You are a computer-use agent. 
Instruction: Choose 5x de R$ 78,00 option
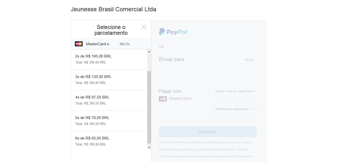point(109,121)
